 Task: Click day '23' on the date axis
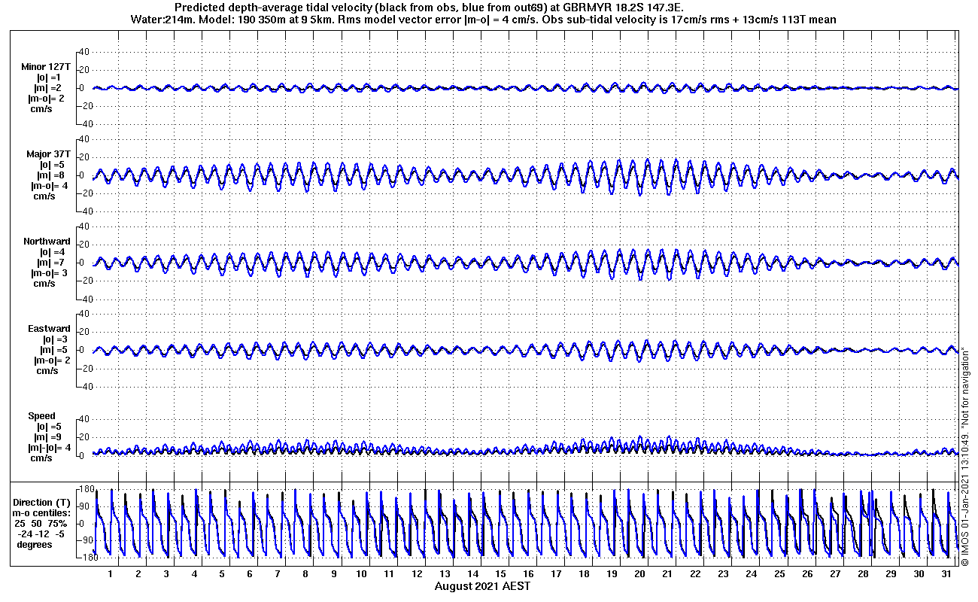tap(724, 573)
